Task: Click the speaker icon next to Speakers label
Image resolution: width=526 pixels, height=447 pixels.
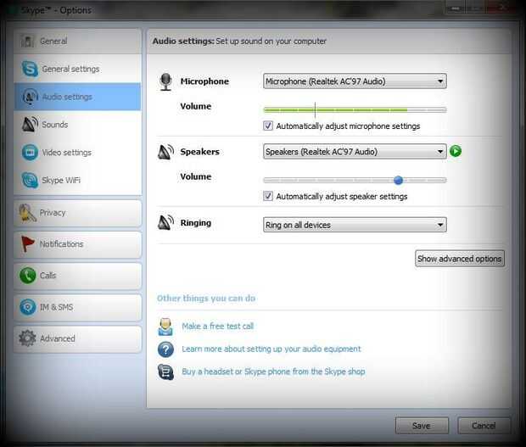Action: click(x=165, y=152)
